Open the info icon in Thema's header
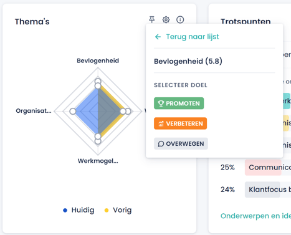The height and width of the screenshot is (235, 291). point(180,19)
